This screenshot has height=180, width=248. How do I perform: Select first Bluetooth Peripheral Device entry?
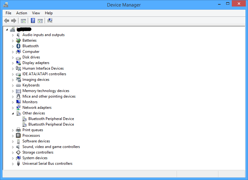[x=51, y=119]
